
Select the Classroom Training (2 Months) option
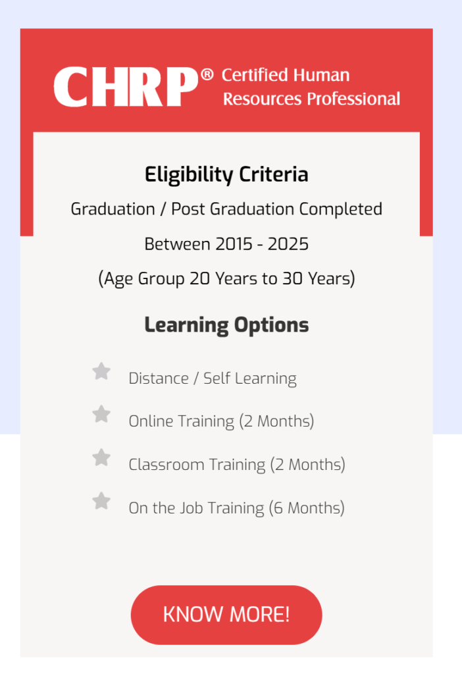[237, 465]
